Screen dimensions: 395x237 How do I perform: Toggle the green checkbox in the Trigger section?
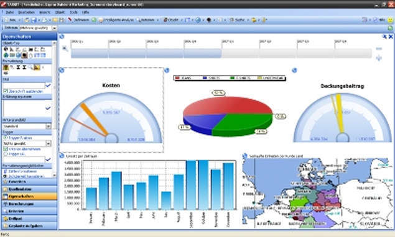6,149
